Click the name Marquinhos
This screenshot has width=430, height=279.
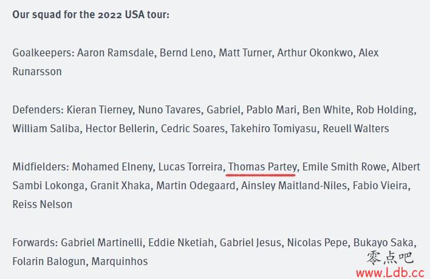tap(120, 261)
